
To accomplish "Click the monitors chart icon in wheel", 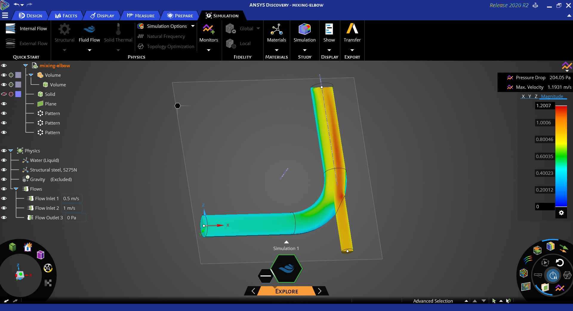I will tap(560, 288).
